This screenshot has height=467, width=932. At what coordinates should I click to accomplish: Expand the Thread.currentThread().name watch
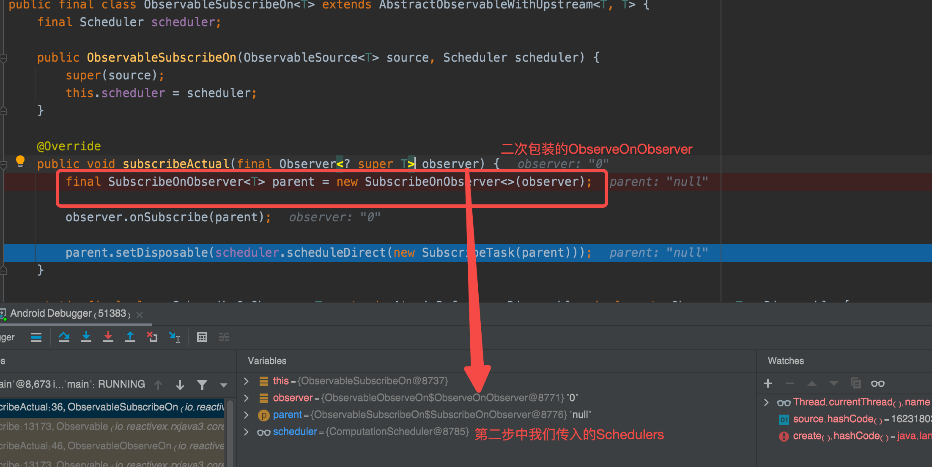pyautogui.click(x=766, y=402)
